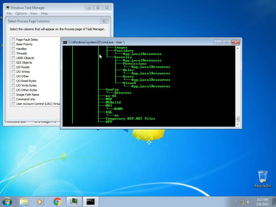Click the 'Permissions' folder line in cmd
The width and height of the screenshot is (276, 207).
(135, 64)
